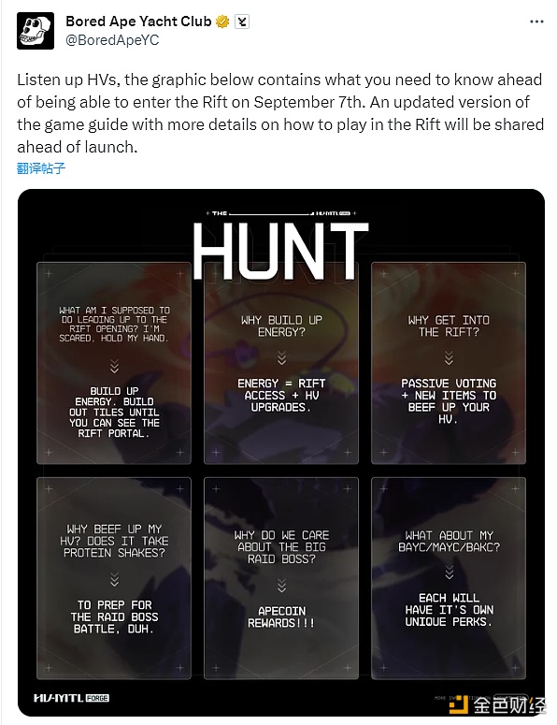
Task: Click the double chevron under 'protein shakes' question
Action: 115,579
